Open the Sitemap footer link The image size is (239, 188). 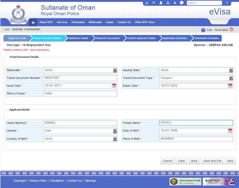point(90,181)
